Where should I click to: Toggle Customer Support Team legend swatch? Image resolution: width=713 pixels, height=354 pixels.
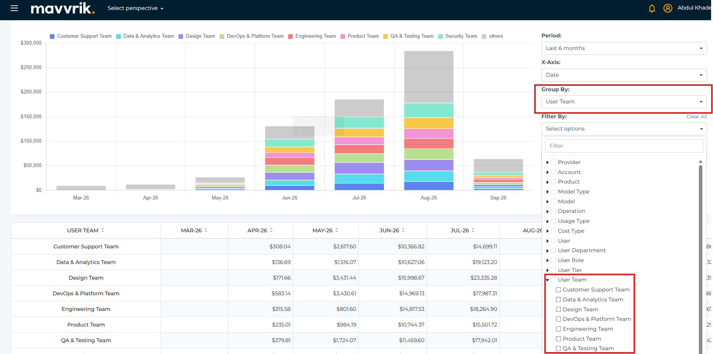click(x=52, y=36)
